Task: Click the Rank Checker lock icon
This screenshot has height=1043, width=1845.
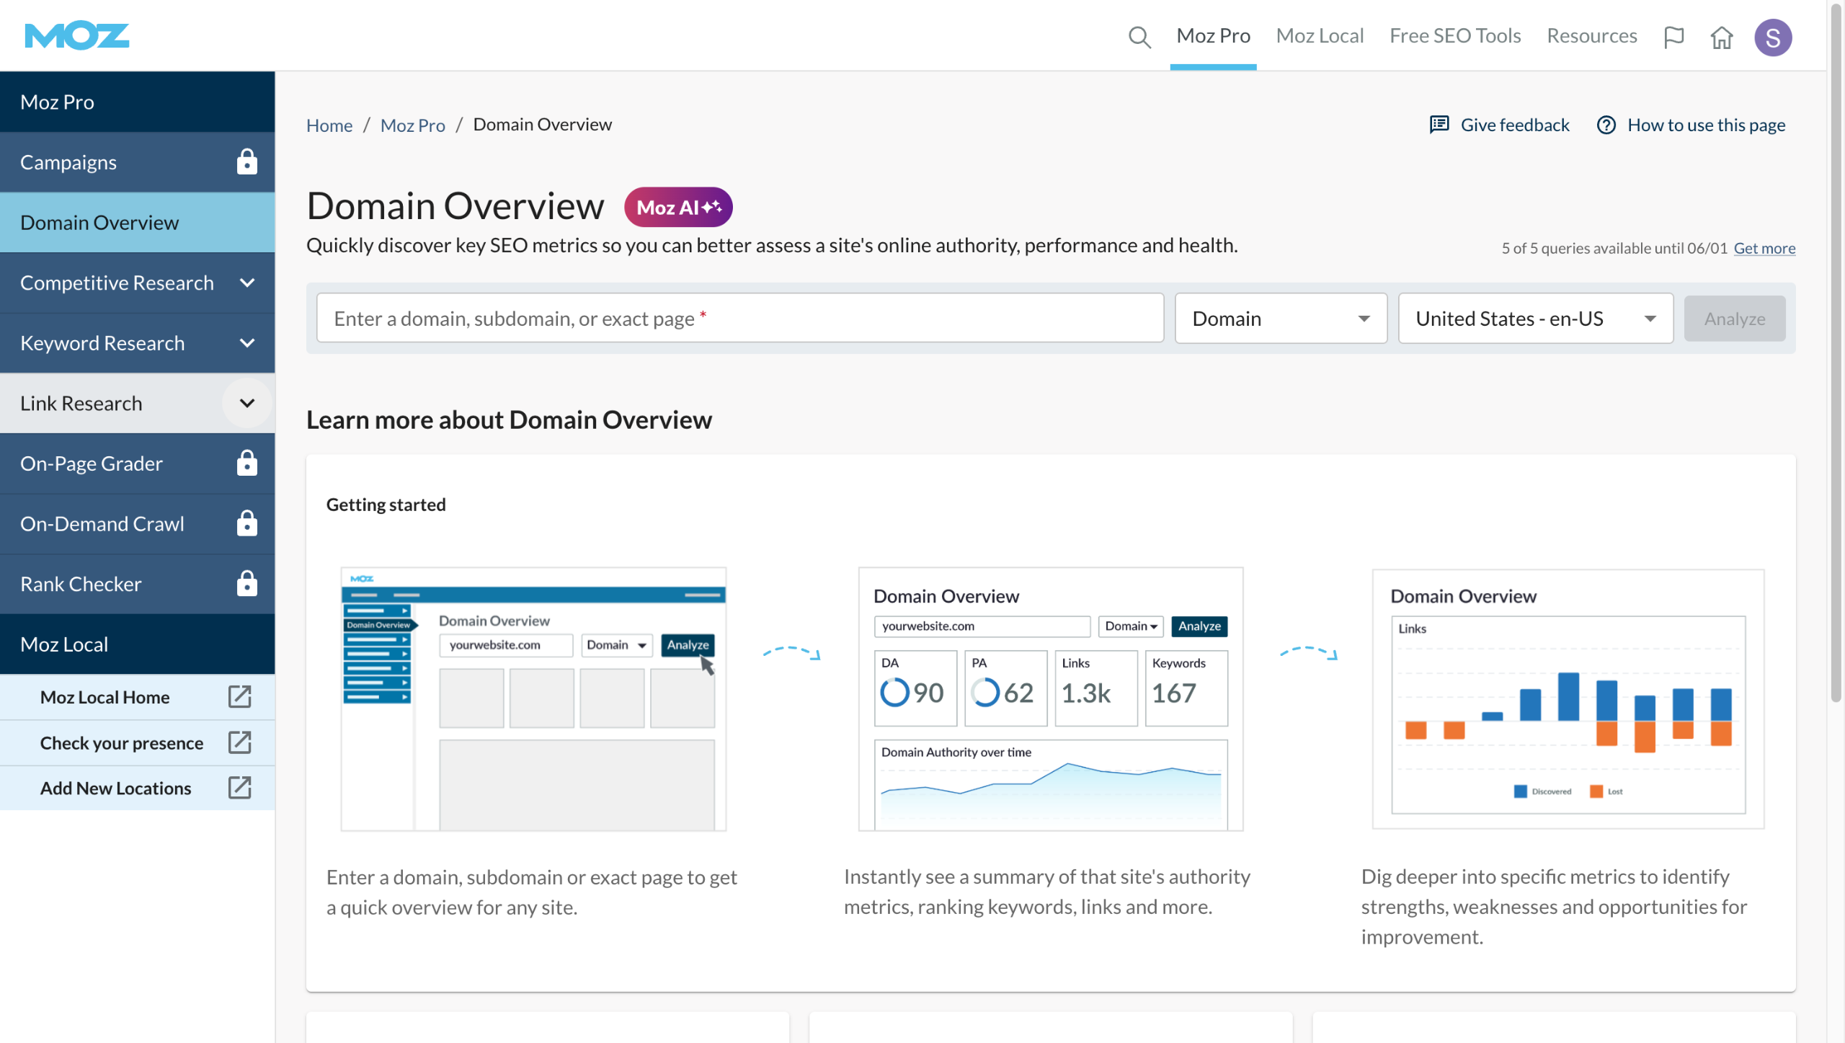Action: pyautogui.click(x=246, y=584)
